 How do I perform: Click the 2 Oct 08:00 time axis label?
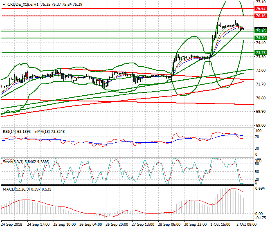[x=247, y=225]
